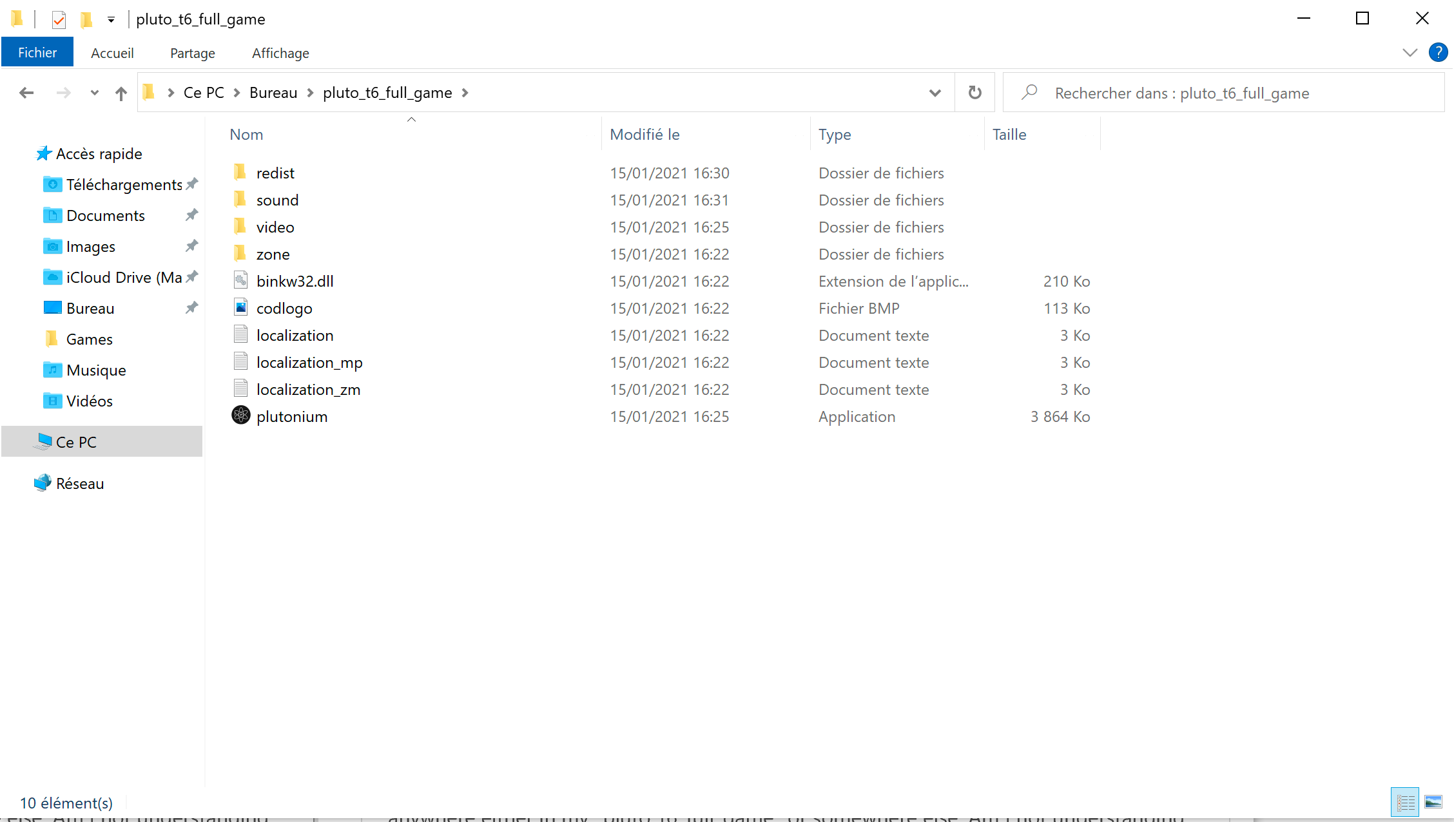Image resolution: width=1454 pixels, height=822 pixels.
Task: Expand the ribbon with the chevron
Action: tap(1410, 53)
